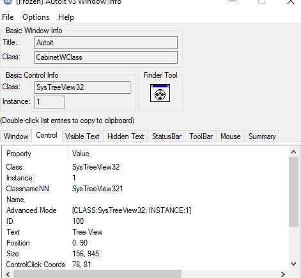Image resolution: width=301 pixels, height=278 pixels.
Task: Click the AutoIt app icon in title bar
Action: coord(8,2)
